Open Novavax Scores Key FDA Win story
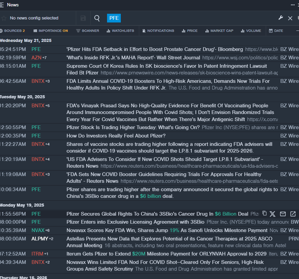The image size is (299, 279). tap(167, 230)
